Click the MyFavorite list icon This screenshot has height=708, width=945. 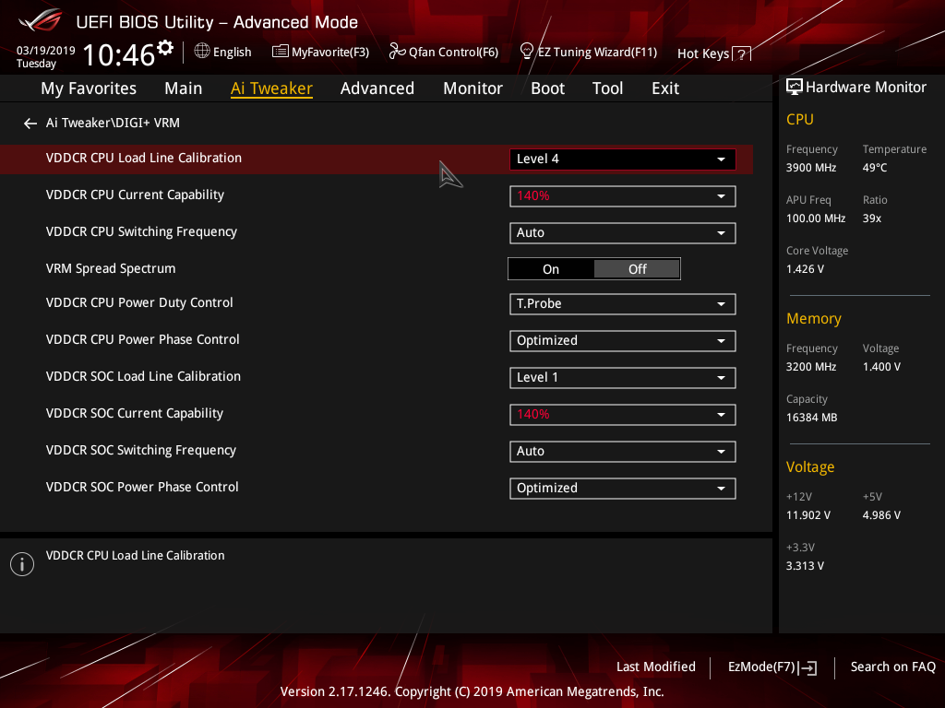pyautogui.click(x=280, y=52)
